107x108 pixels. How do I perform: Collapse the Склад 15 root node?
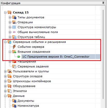click(5, 12)
